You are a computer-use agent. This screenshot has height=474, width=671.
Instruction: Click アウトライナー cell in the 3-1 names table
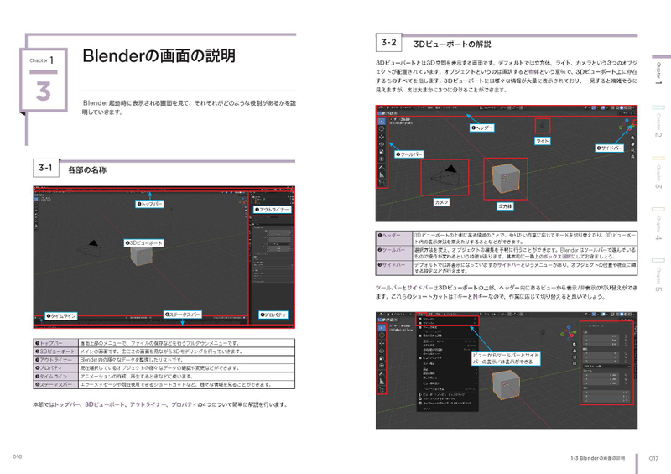[56, 360]
